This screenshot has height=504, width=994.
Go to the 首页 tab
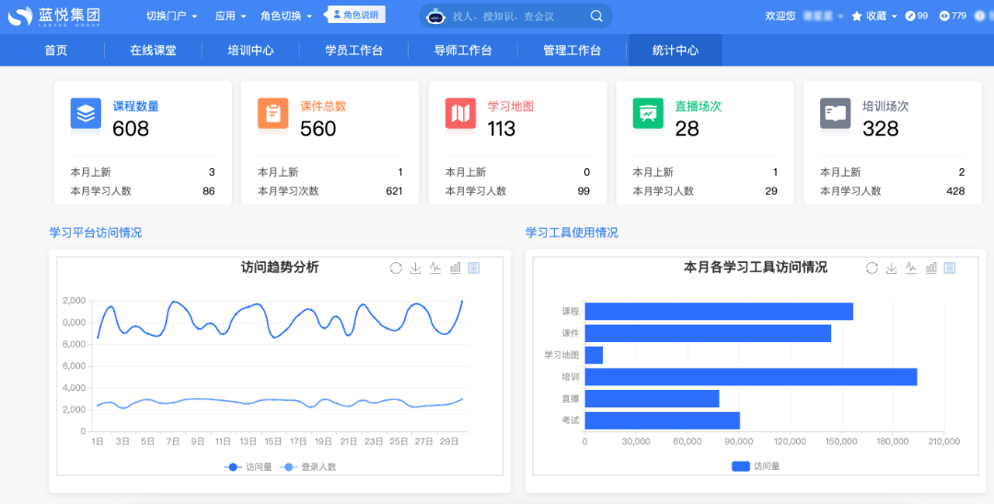(x=56, y=51)
